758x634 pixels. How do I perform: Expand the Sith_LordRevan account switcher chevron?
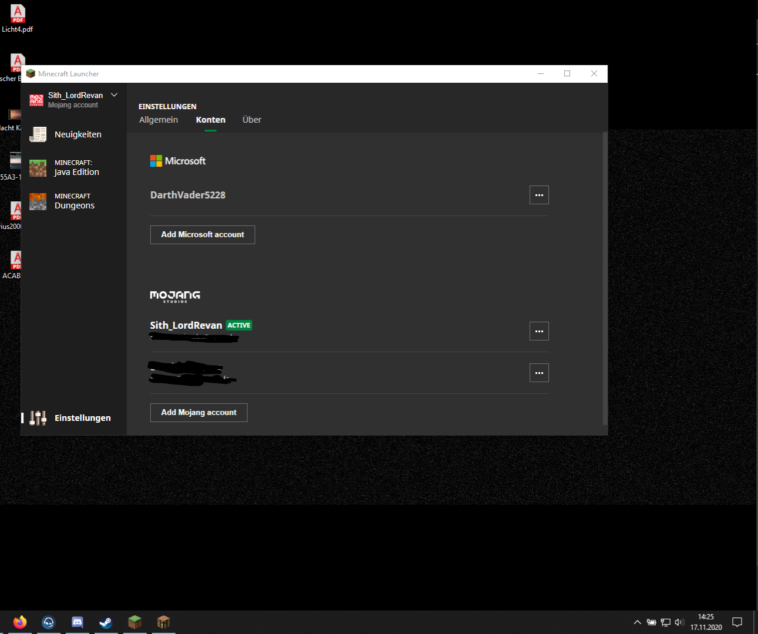pos(114,95)
